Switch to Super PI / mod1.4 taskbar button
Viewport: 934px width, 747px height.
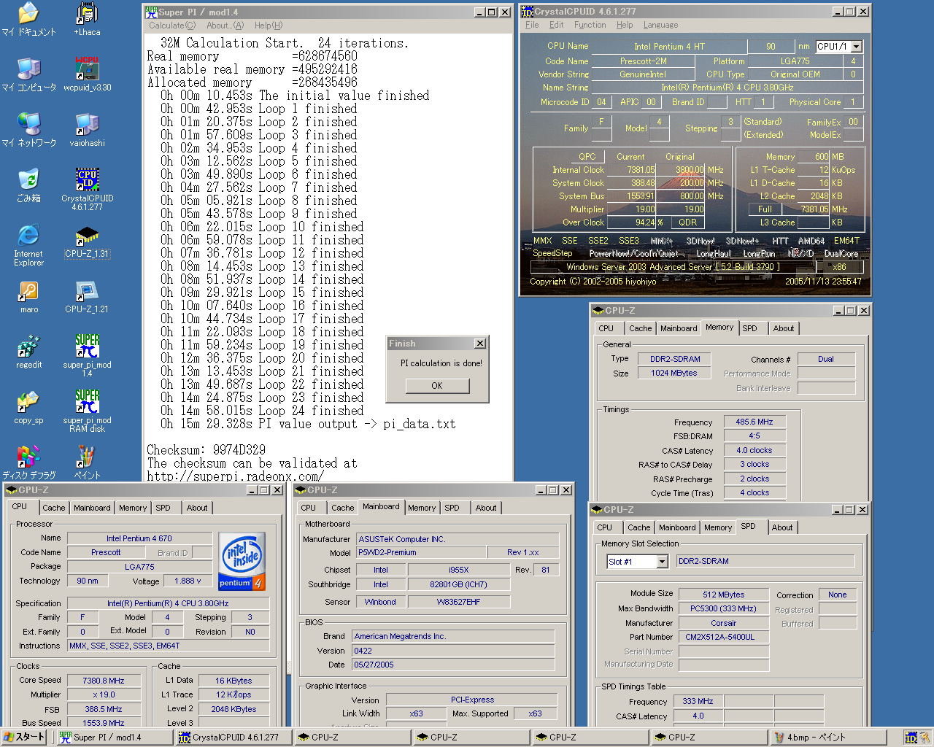pyautogui.click(x=113, y=738)
